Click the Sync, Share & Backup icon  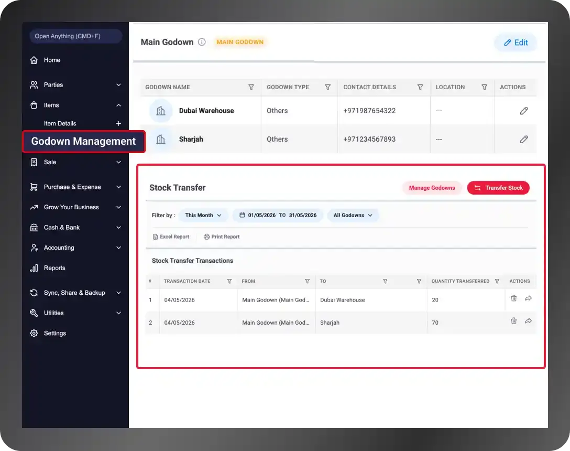click(34, 293)
